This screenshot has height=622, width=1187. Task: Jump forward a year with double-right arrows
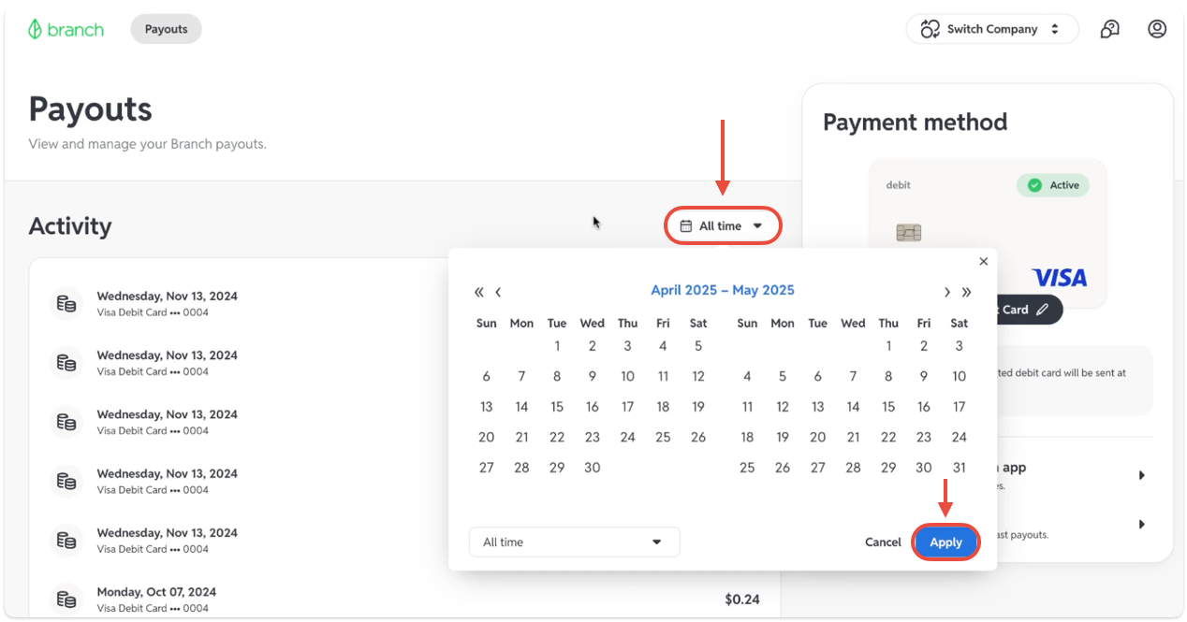[x=966, y=292]
